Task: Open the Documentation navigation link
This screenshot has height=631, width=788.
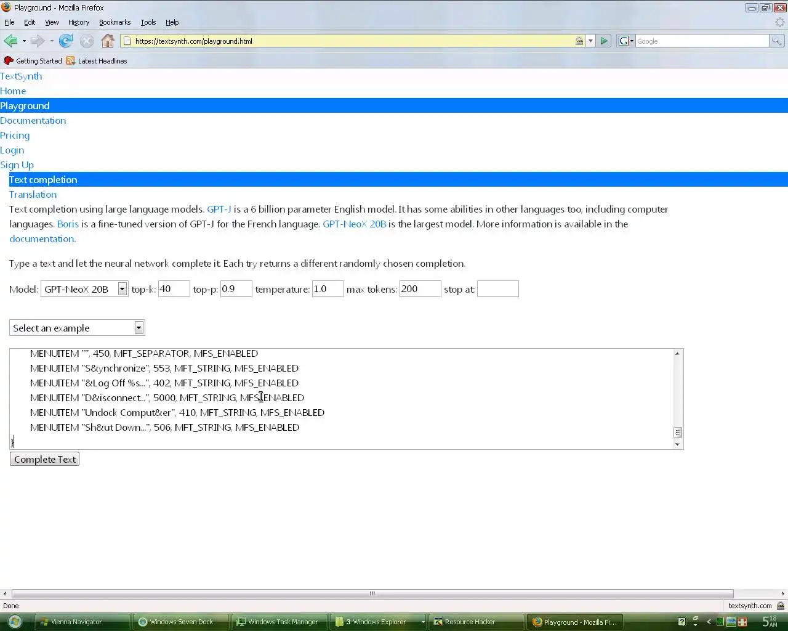Action: (x=33, y=121)
